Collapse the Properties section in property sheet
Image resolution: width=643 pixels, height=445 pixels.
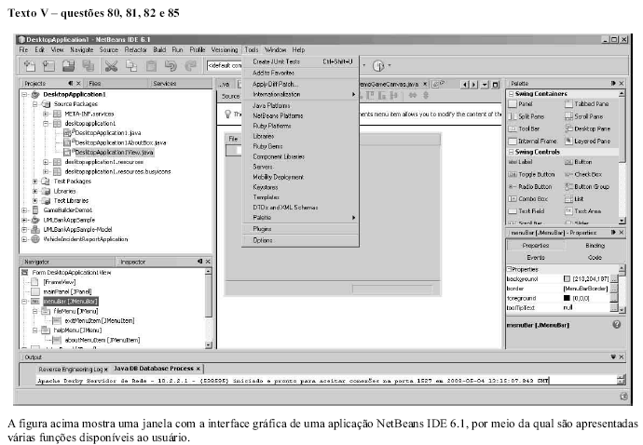pos(510,270)
